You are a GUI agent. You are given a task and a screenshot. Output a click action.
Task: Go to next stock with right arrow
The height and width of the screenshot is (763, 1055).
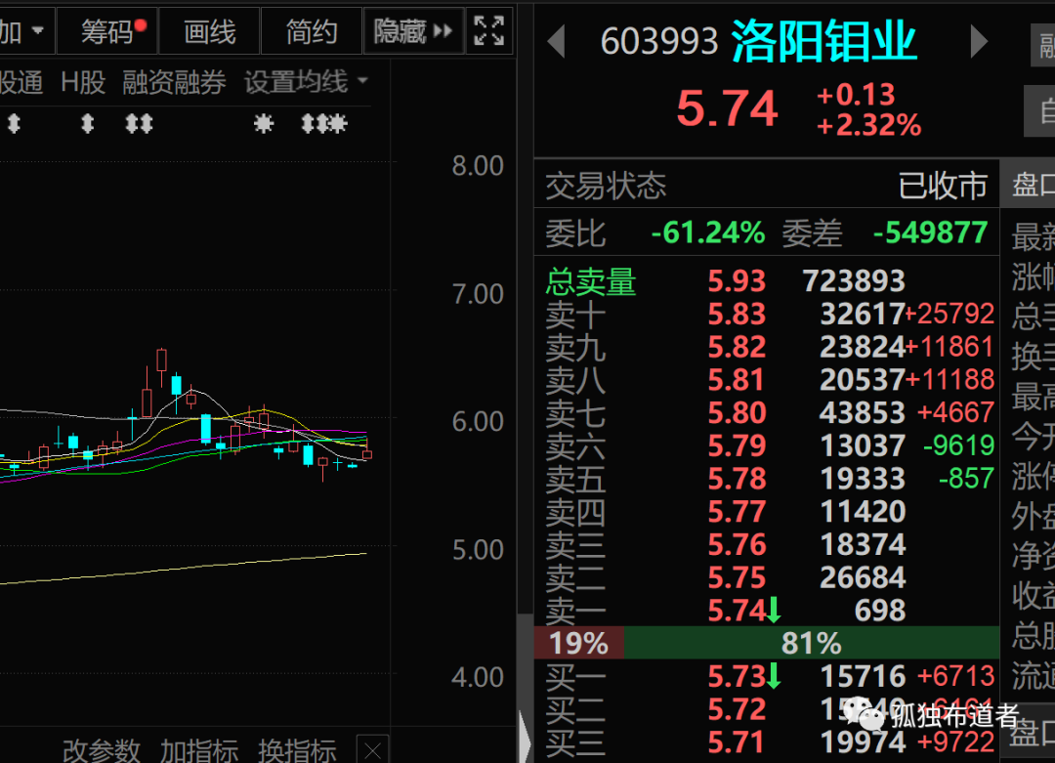pyautogui.click(x=979, y=41)
